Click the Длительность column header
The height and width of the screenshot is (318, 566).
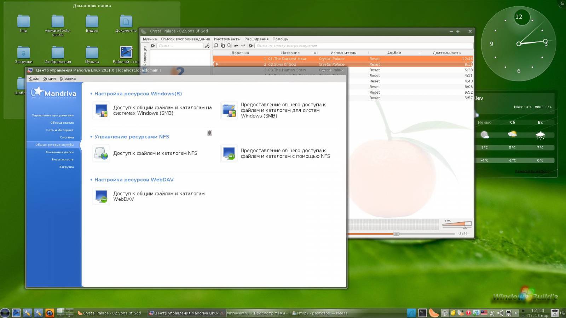446,53
